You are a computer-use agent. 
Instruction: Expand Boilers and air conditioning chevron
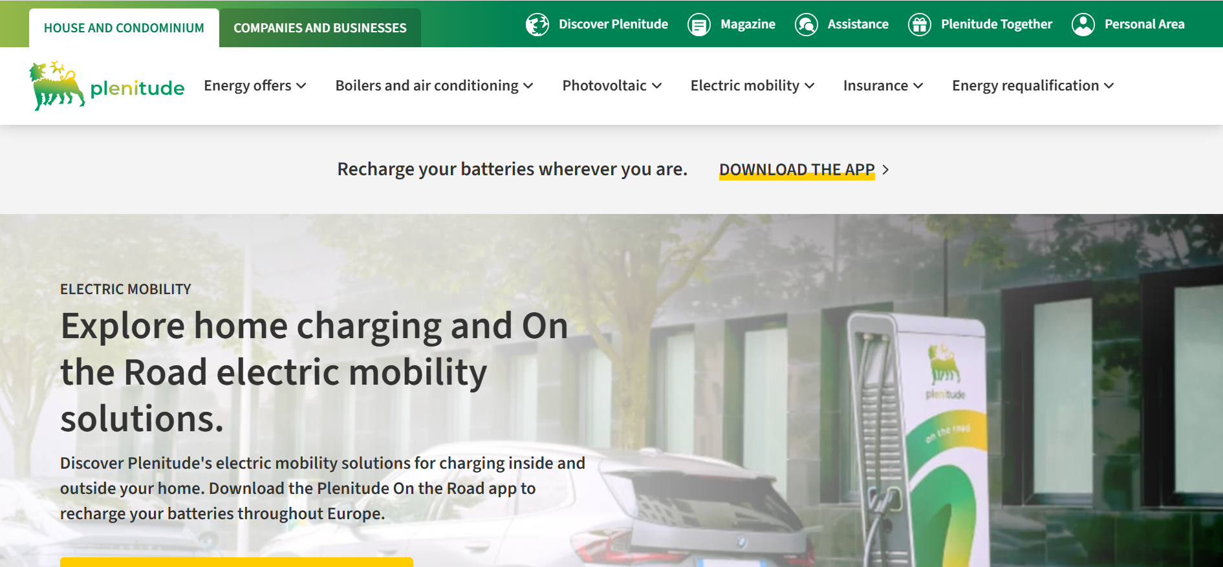[x=528, y=86]
